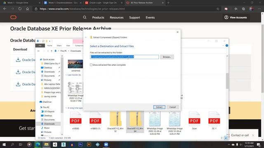Viewport: 264px width, 148px height.
Task: Click the Oracle logo on the website
Action: 13,17
